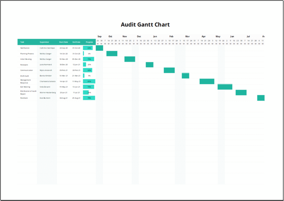Select the Exit Meeting task cell
Viewport: 284px width, 201px height.
coord(25,87)
